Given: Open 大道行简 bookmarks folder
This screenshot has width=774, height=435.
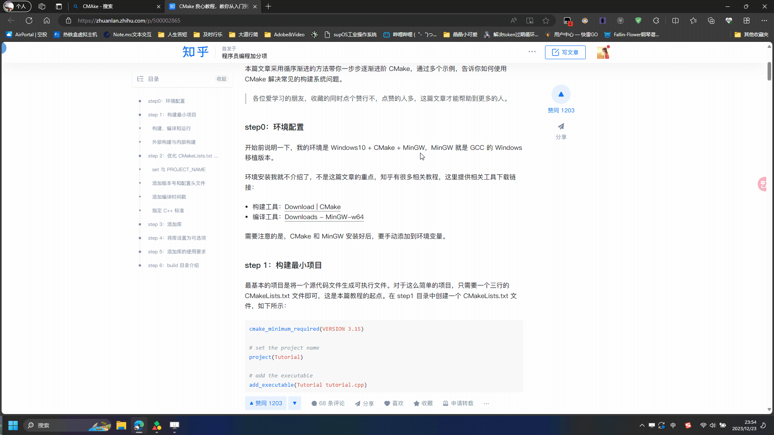Looking at the screenshot, I should click(243, 35).
